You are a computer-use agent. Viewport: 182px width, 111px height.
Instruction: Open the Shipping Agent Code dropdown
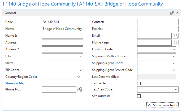pos(174,63)
